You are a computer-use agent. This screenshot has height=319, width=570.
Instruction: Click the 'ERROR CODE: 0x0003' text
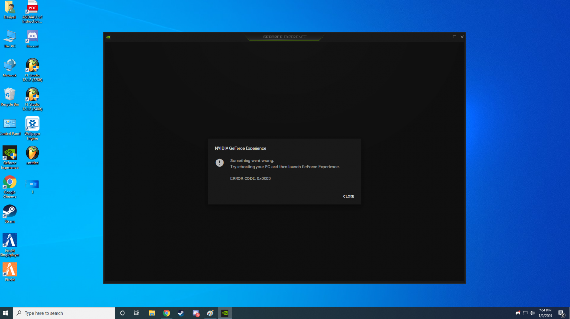(x=250, y=178)
